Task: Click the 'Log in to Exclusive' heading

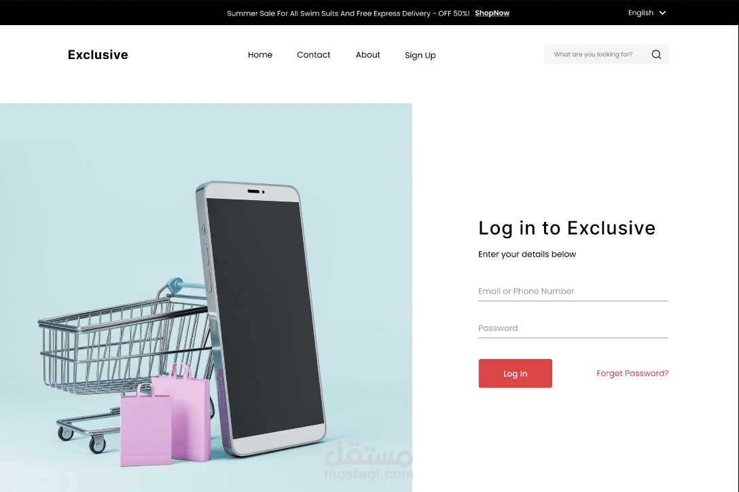Action: tap(567, 228)
